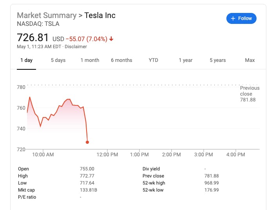Click the plus icon on Follow
The image size is (273, 210).
pyautogui.click(x=233, y=18)
